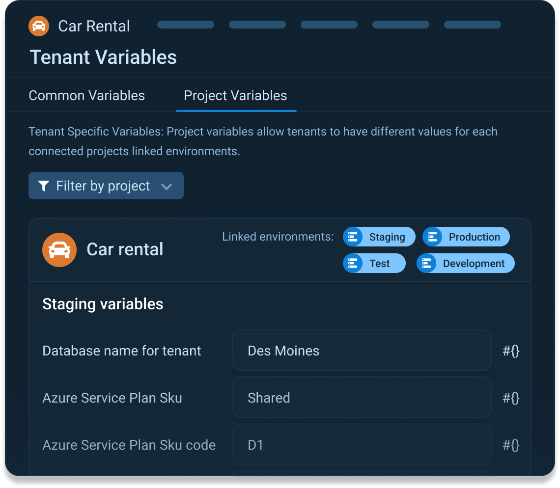Click the Staging environment icon
Image resolution: width=560 pixels, height=488 pixels.
coord(353,237)
